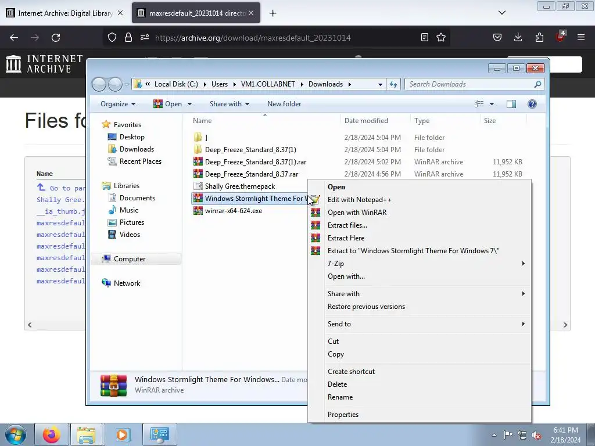Click New folder in Explorer toolbar
Viewport: 595px width, 446px height.
tap(284, 104)
